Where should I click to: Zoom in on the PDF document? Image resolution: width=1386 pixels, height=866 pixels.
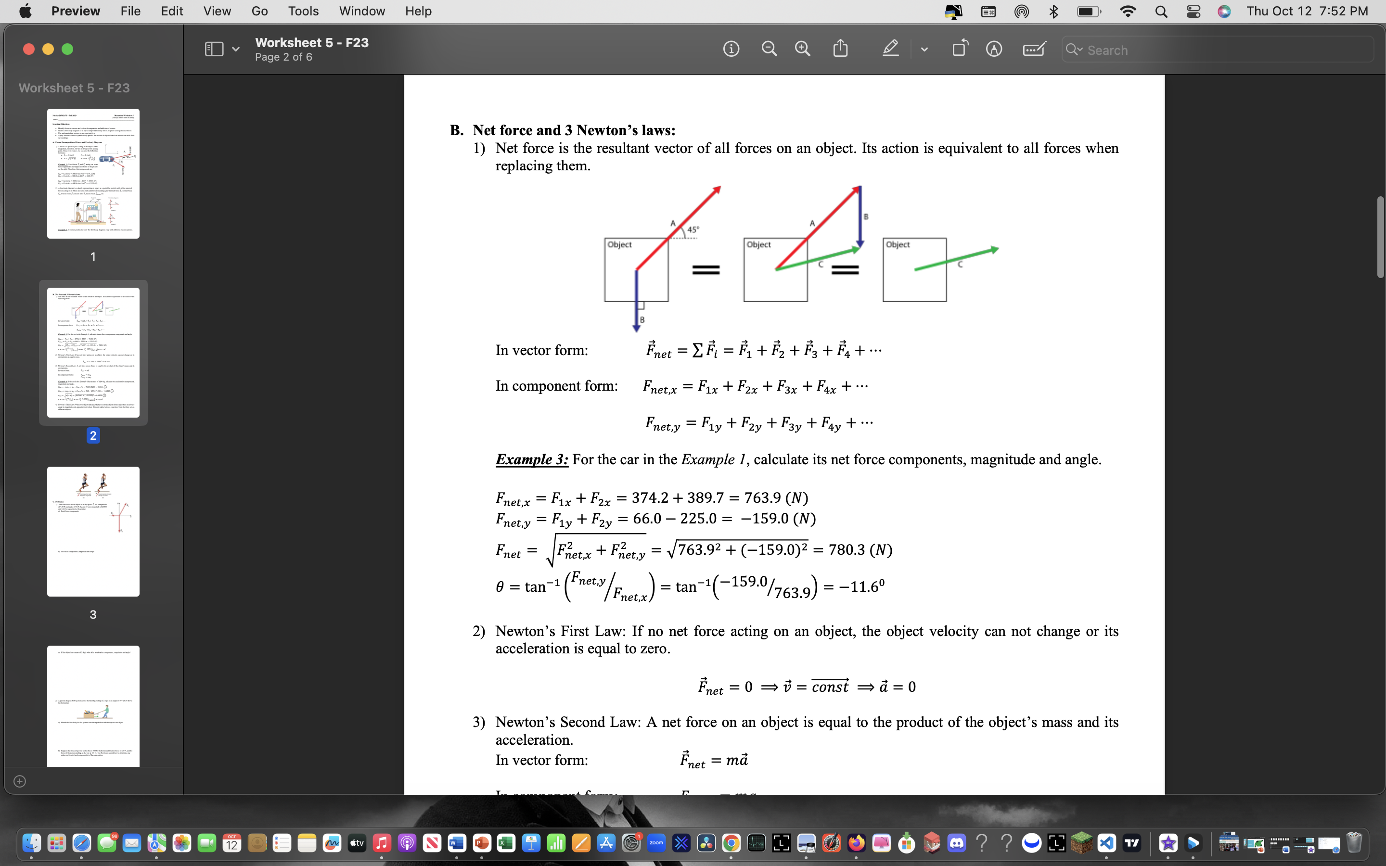pyautogui.click(x=802, y=49)
